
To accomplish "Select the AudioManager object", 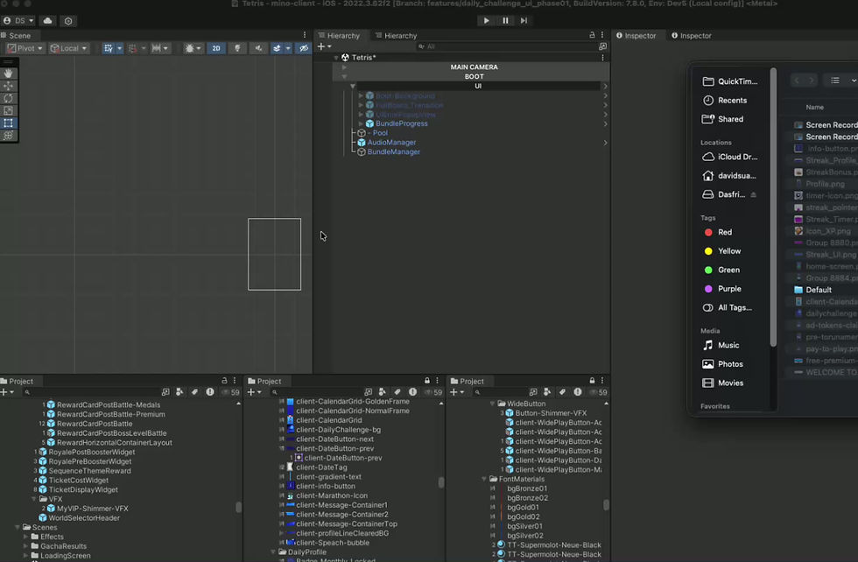I will 391,143.
